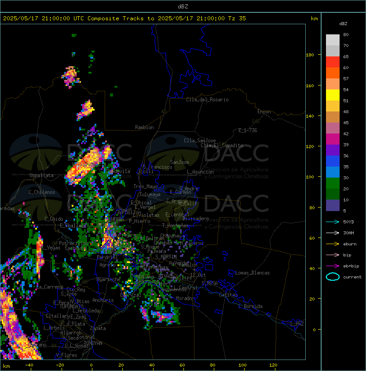Click the 'Ugarteche' map label

coord(108,279)
